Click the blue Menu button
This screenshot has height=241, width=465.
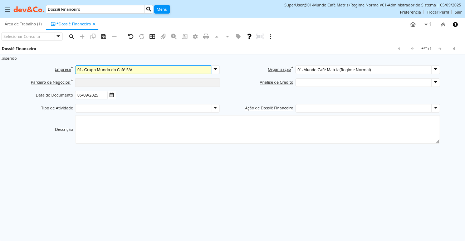162,9
